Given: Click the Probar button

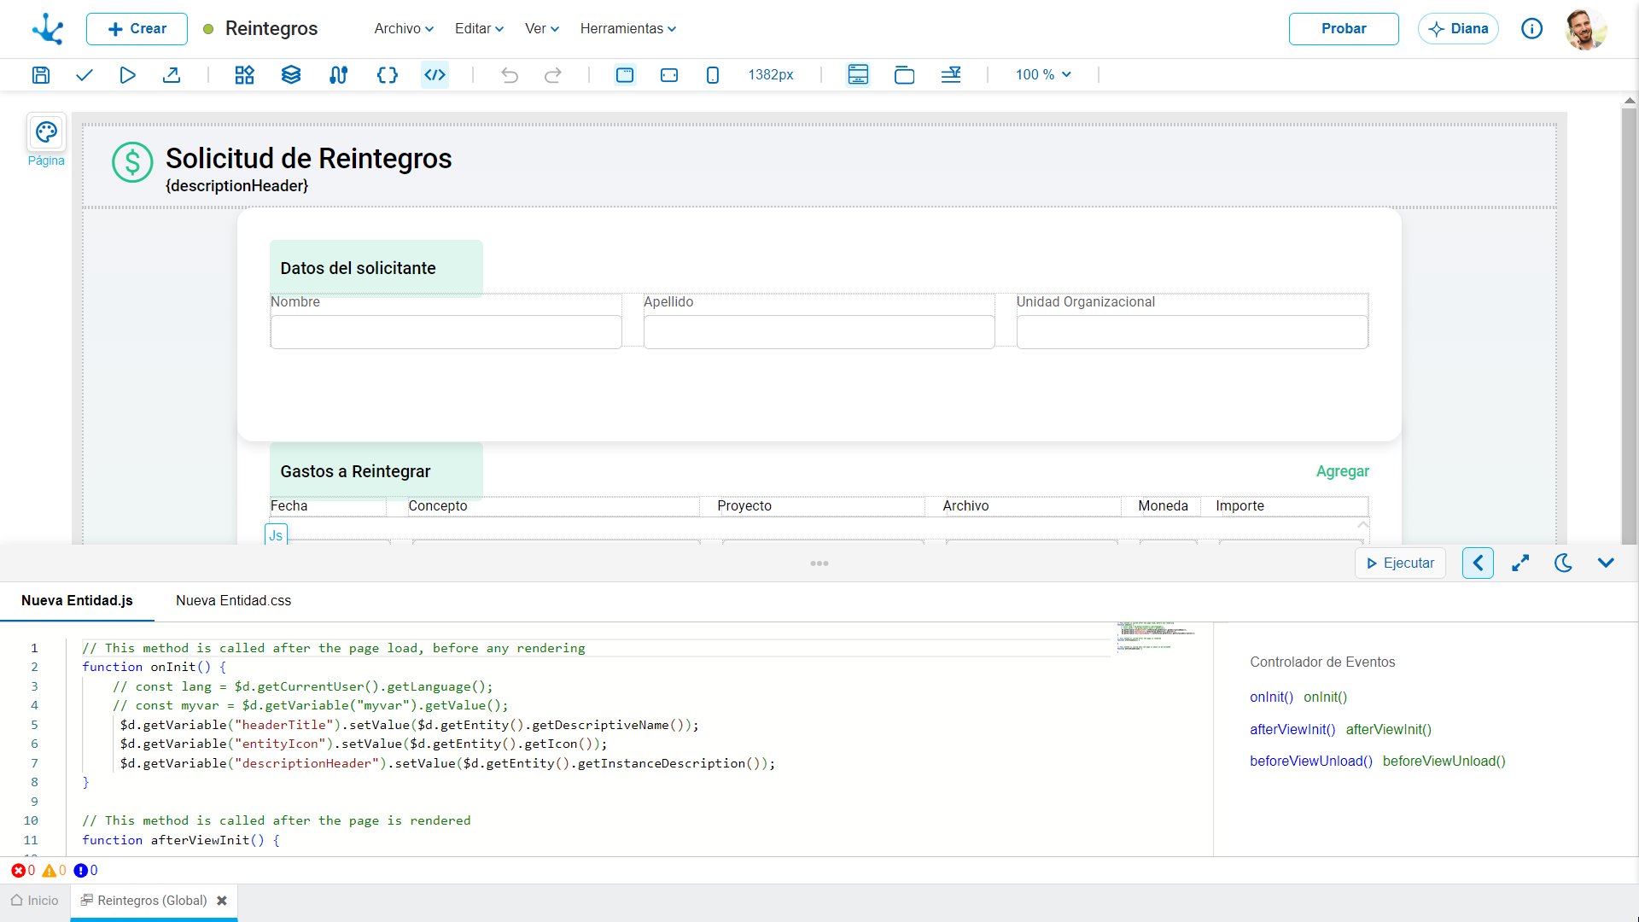Looking at the screenshot, I should [x=1344, y=29].
